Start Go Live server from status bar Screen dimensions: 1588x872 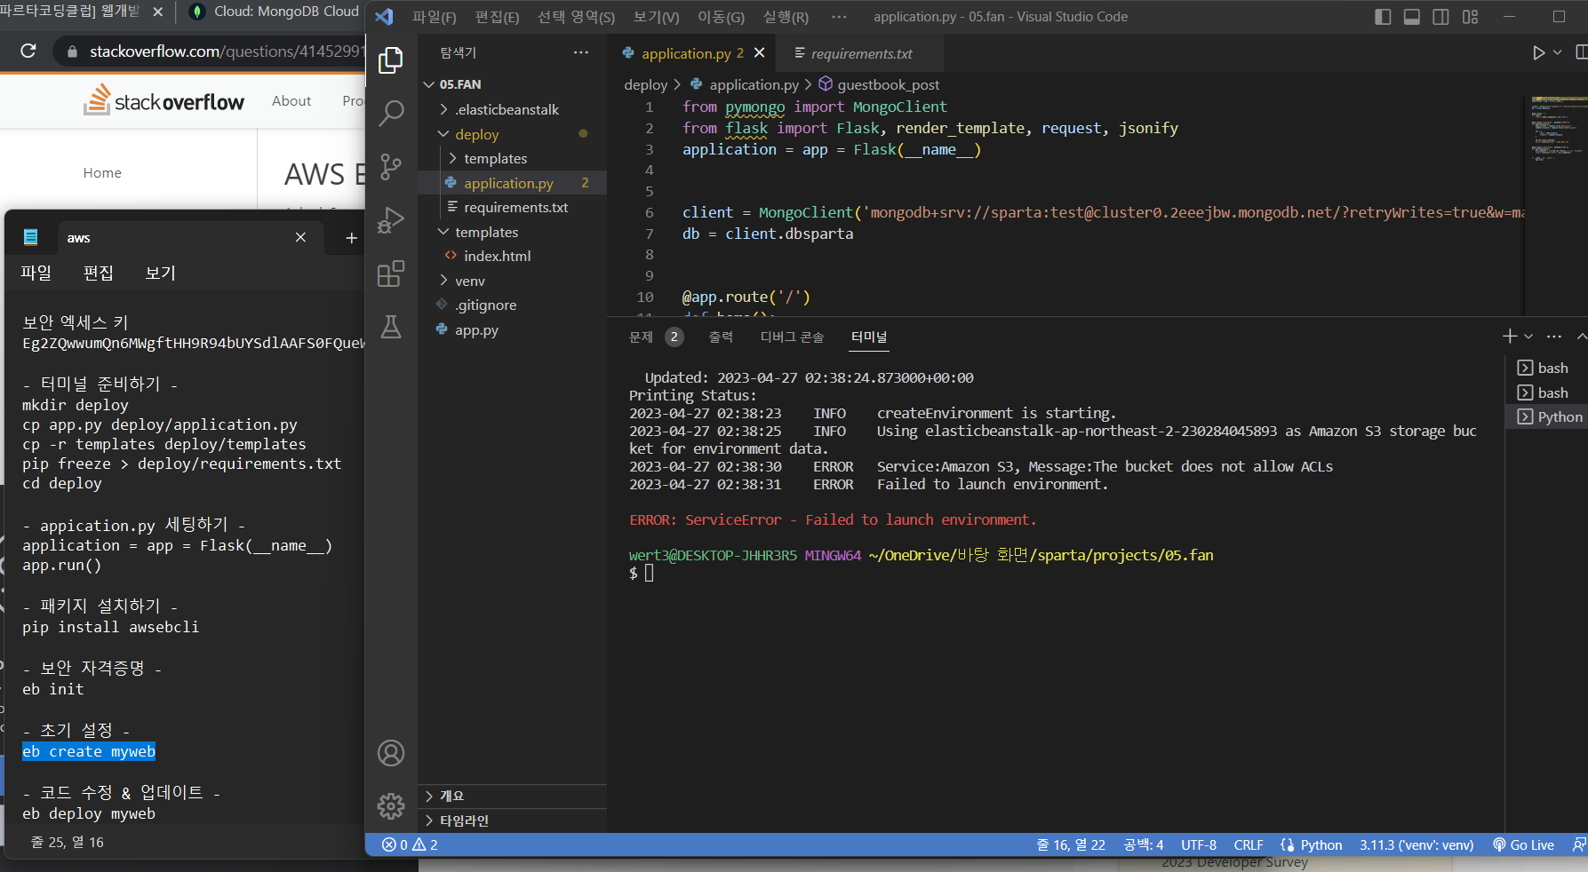[x=1524, y=844]
